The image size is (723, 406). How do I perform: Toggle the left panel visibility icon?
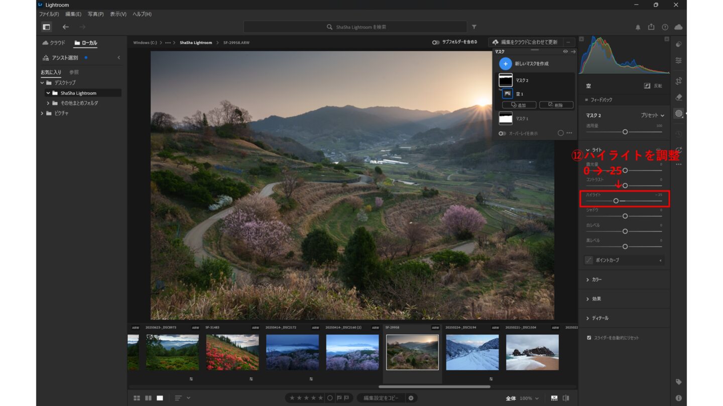tap(46, 27)
